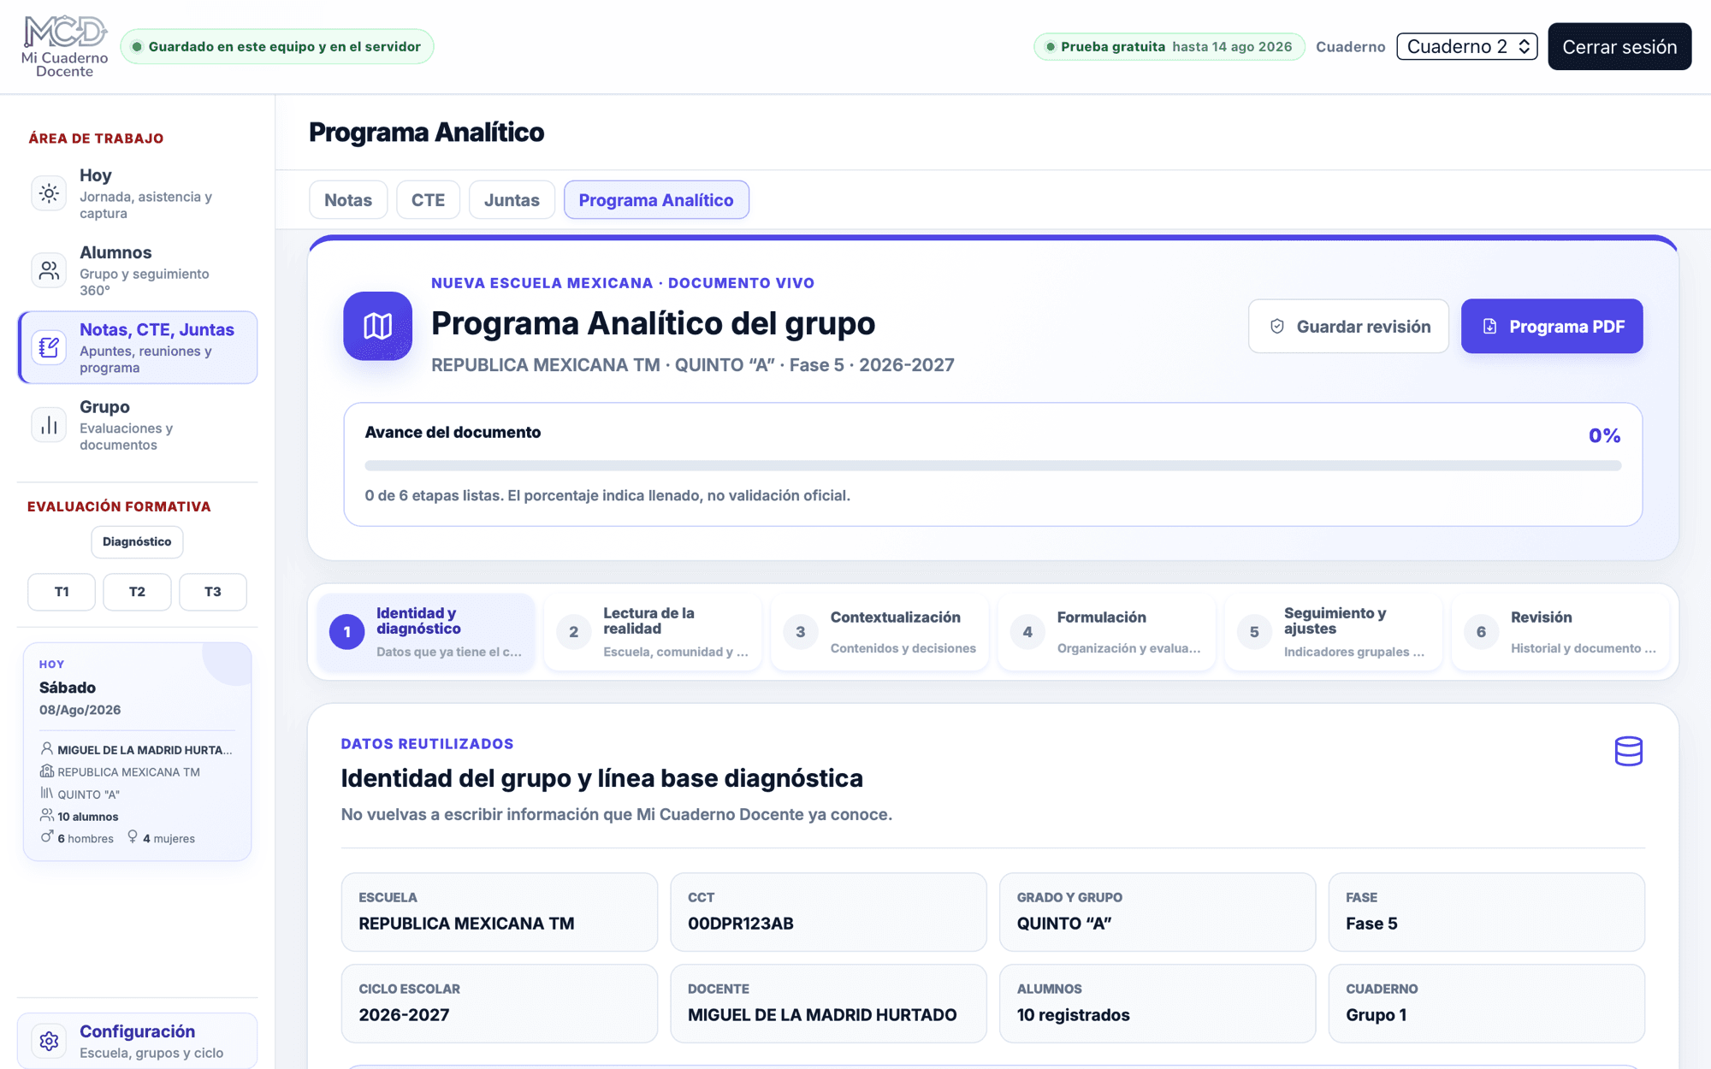Click the school building icon beside REPUBLICA MEXICANA TM
Image resolution: width=1711 pixels, height=1069 pixels.
(x=47, y=771)
